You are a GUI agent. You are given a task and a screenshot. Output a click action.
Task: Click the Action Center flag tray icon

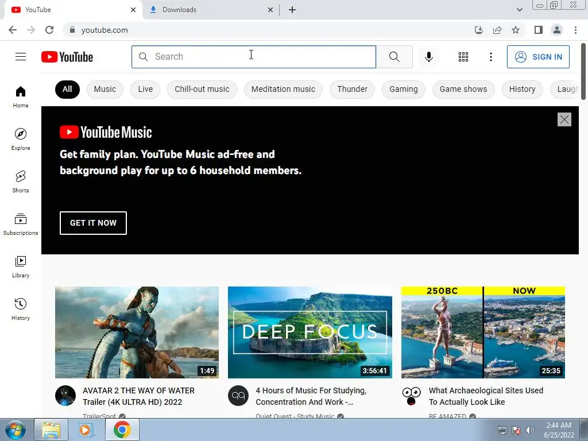(x=516, y=430)
